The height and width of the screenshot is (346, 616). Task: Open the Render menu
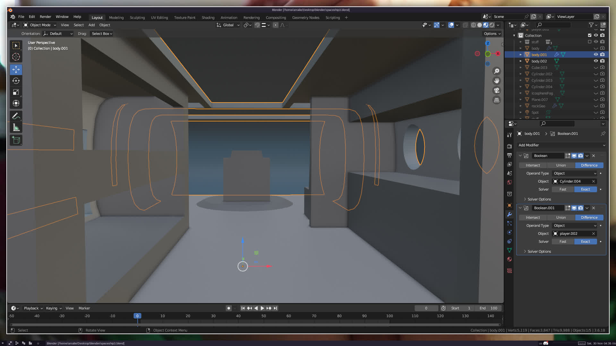pyautogui.click(x=45, y=17)
